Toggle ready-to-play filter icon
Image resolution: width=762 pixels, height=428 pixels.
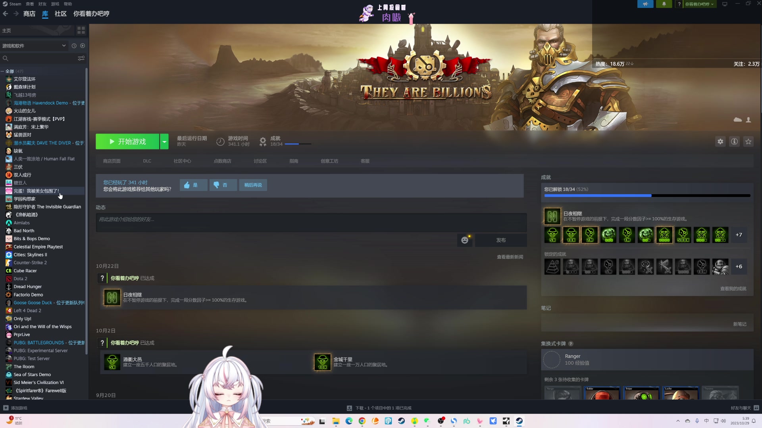click(x=83, y=46)
